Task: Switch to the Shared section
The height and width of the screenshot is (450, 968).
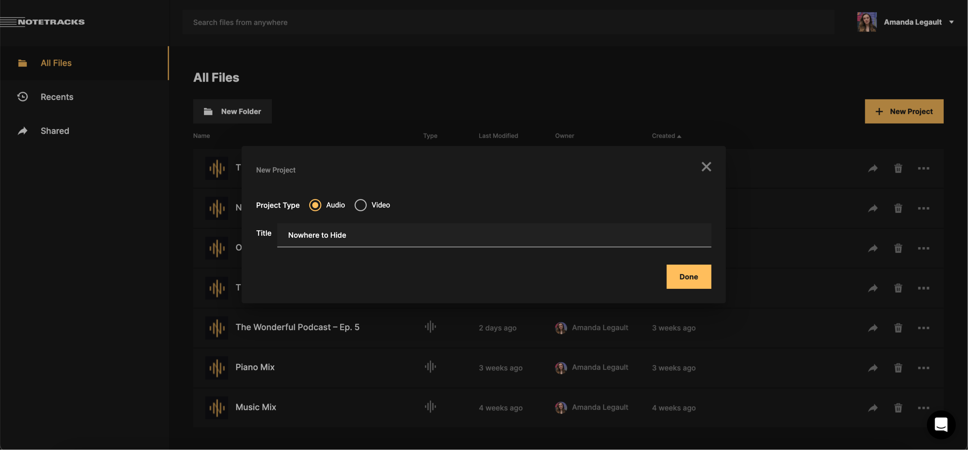Action: tap(55, 131)
